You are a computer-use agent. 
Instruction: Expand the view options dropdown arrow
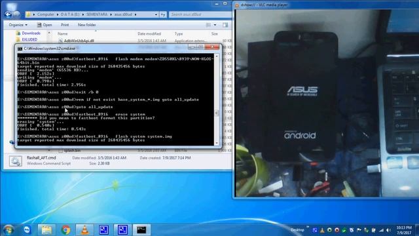[215, 25]
